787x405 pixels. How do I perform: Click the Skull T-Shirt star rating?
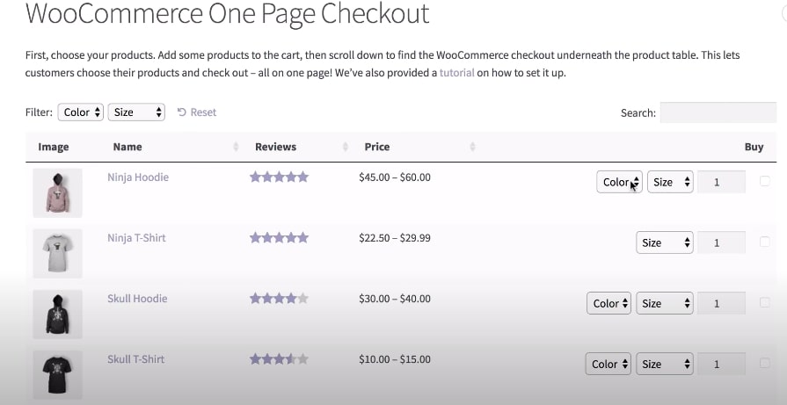(x=279, y=359)
